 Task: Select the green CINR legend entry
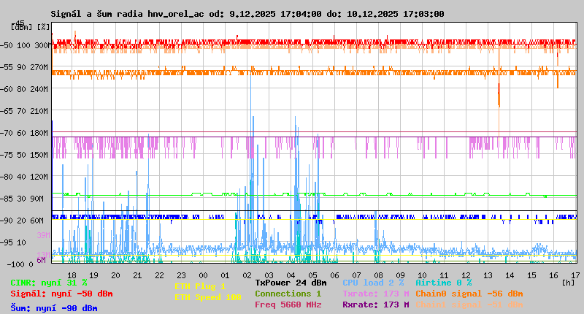point(49,283)
